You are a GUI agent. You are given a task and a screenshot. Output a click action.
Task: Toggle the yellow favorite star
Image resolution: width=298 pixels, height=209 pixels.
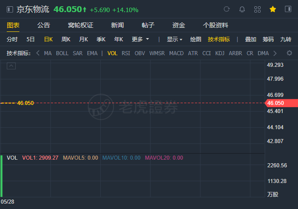[x=273, y=9]
